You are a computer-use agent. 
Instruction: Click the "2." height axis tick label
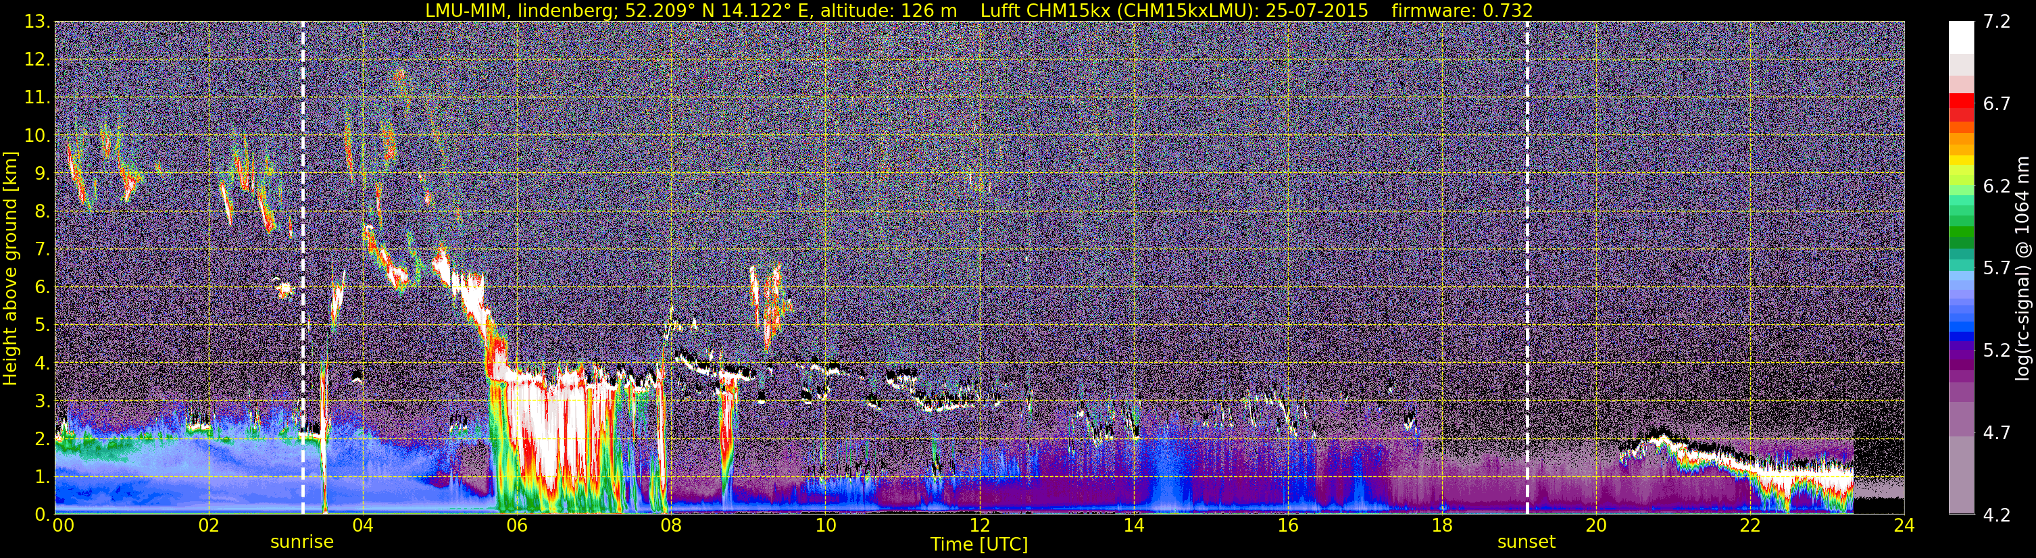click(42, 438)
